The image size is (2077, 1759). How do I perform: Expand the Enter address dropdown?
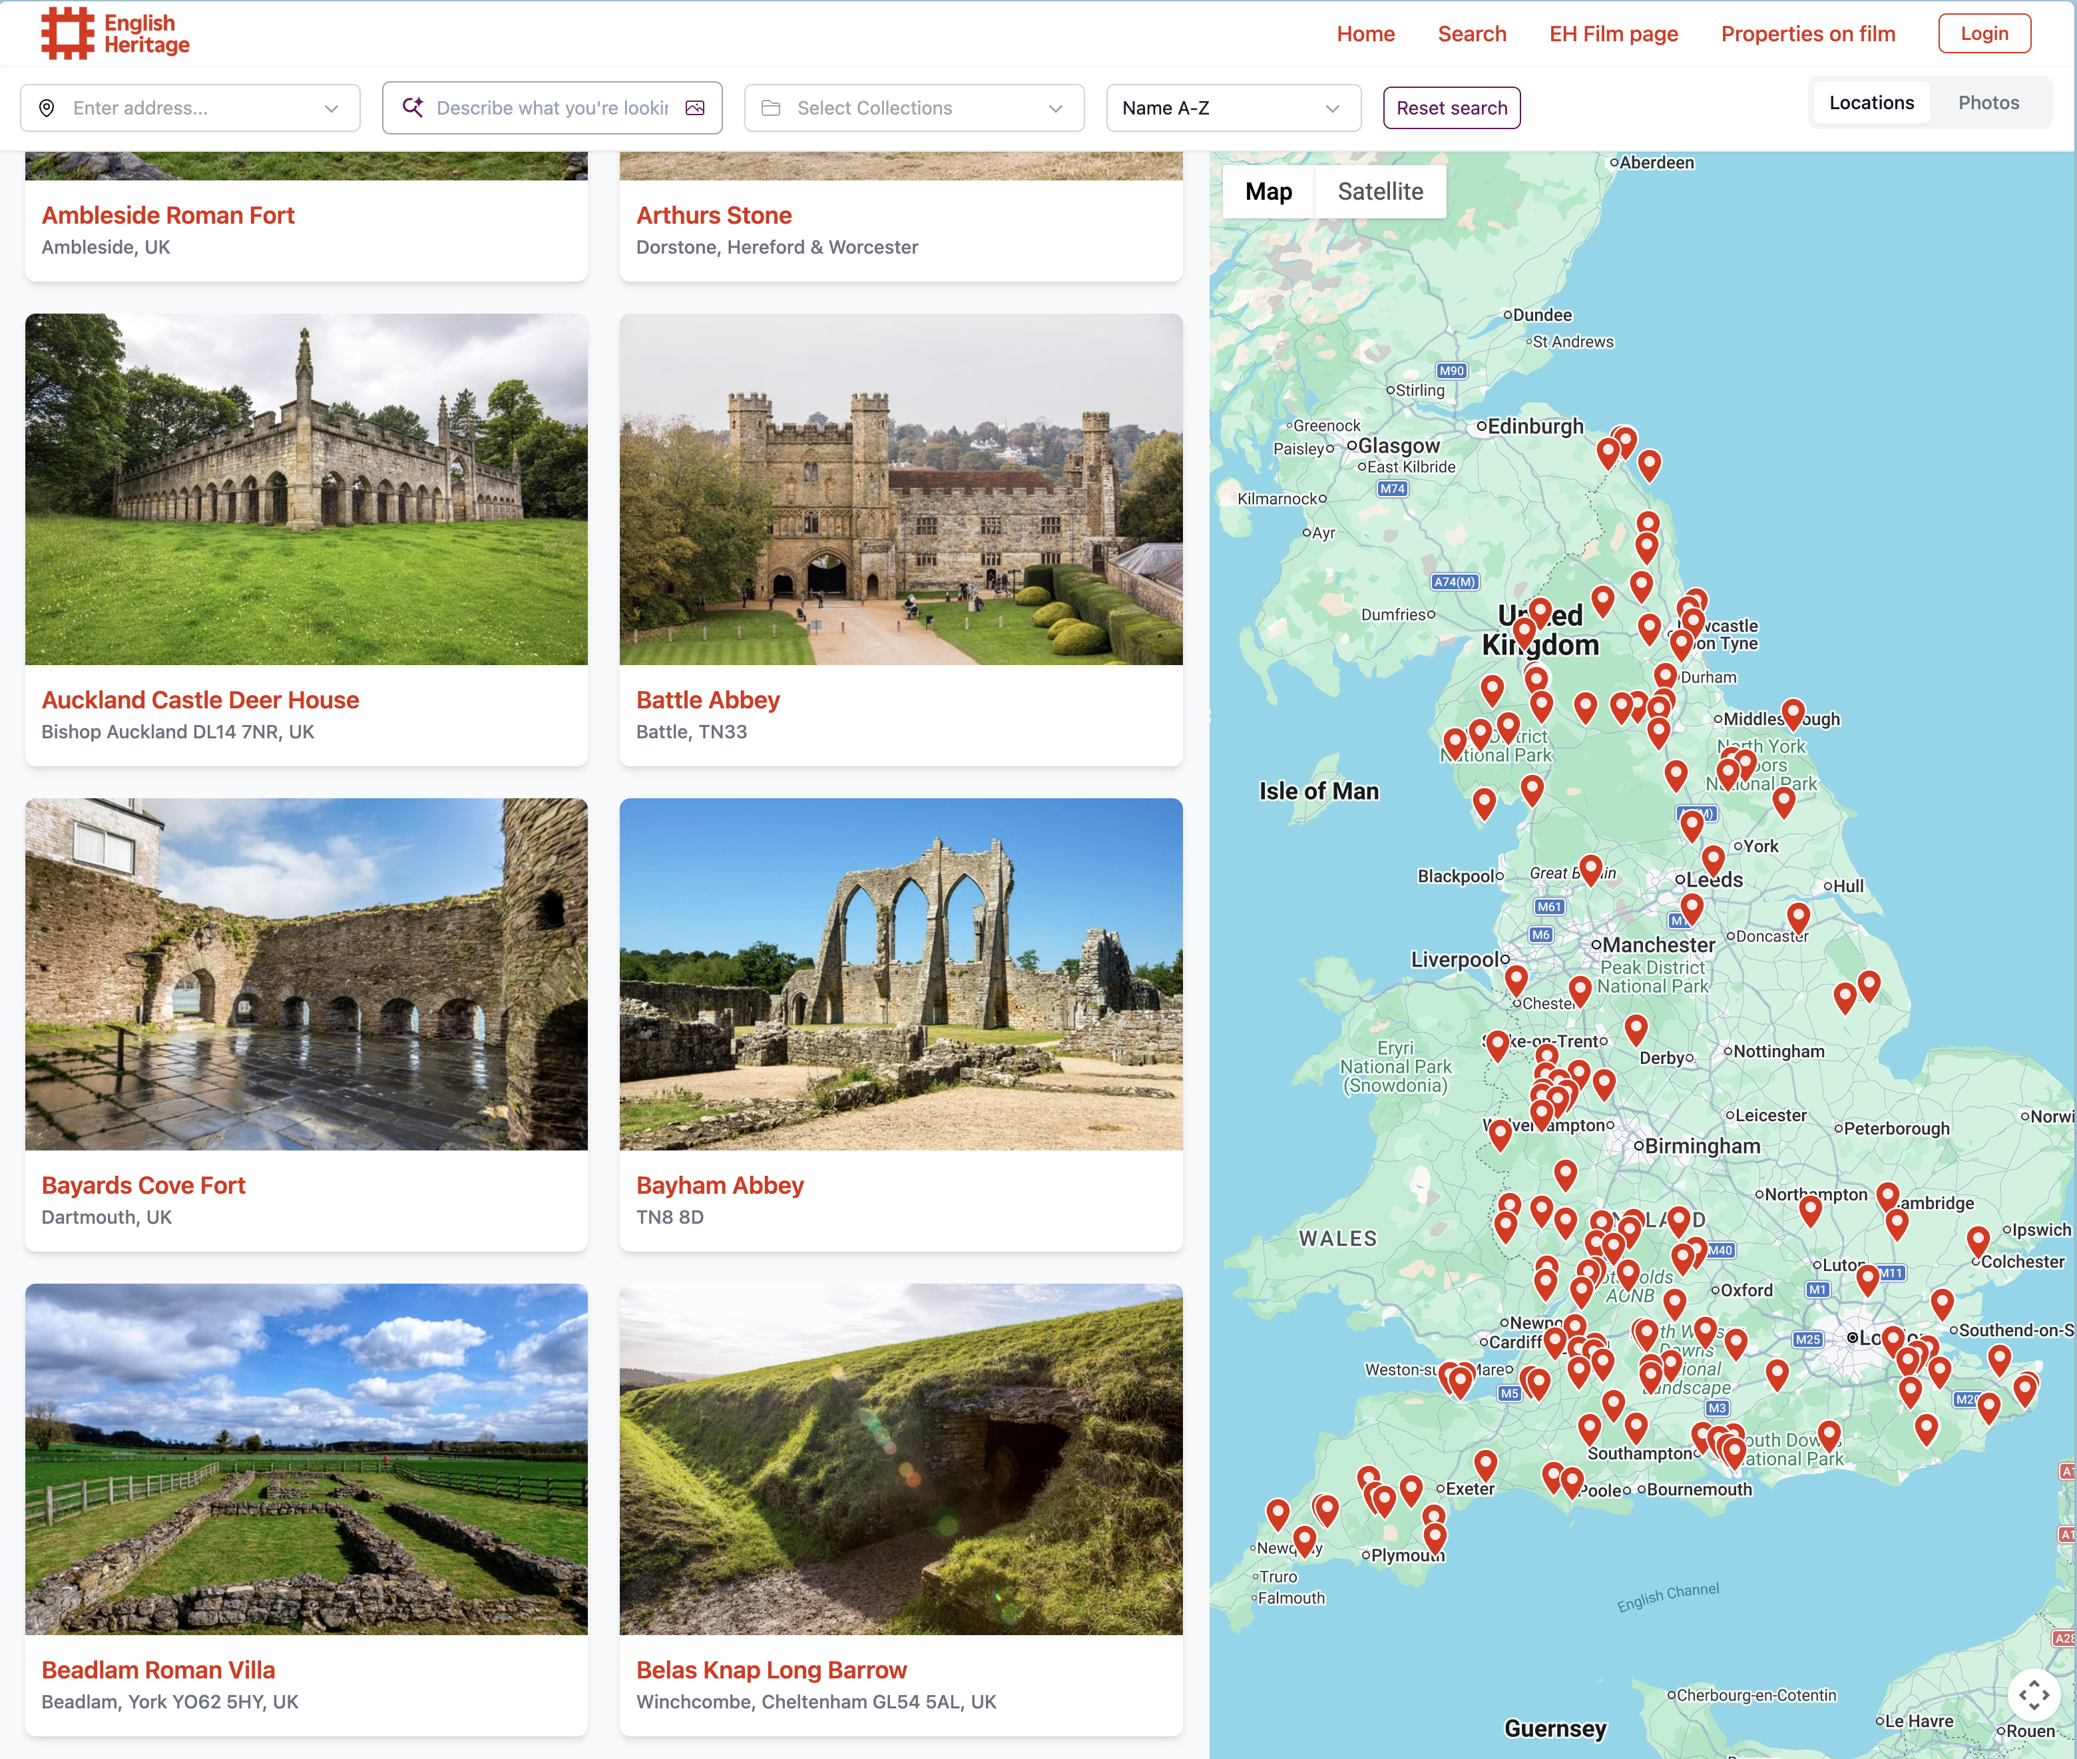[332, 108]
